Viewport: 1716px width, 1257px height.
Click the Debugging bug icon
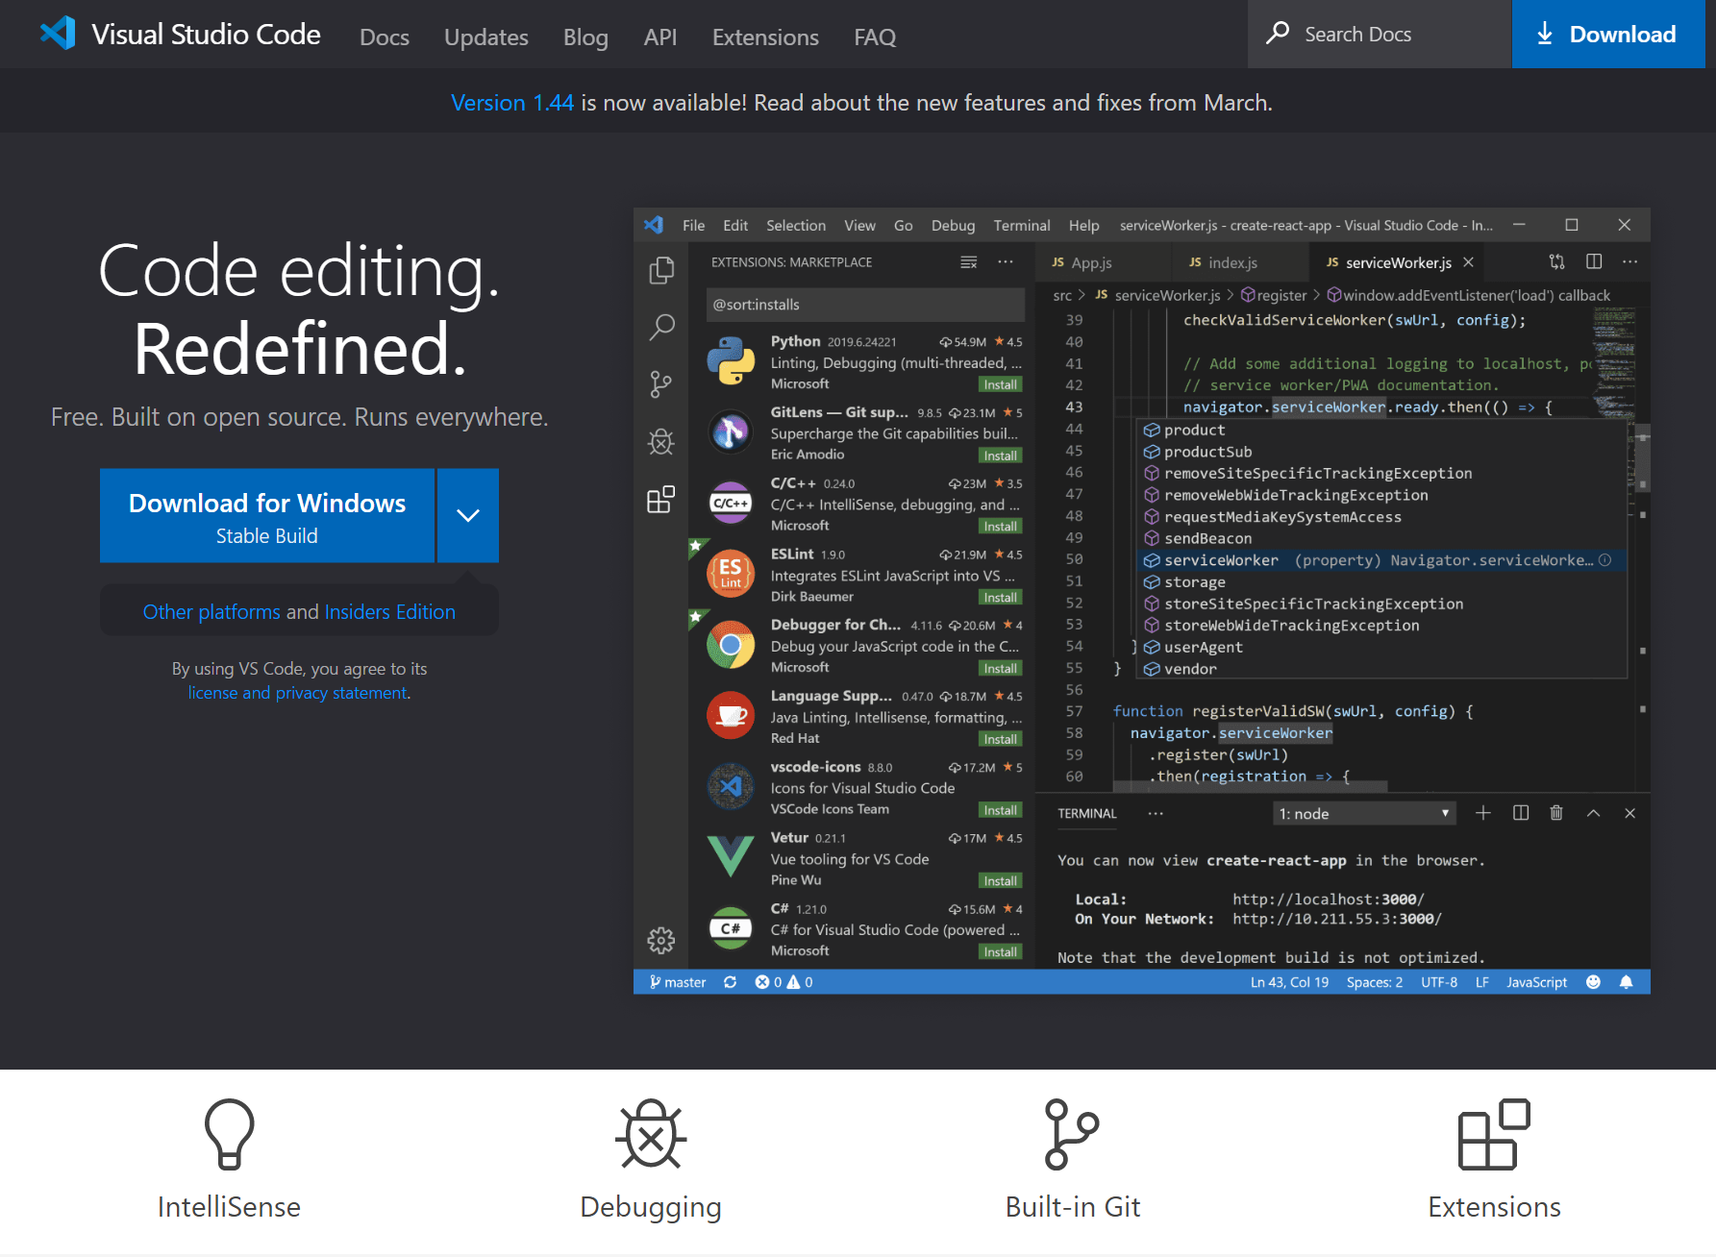(x=651, y=1134)
